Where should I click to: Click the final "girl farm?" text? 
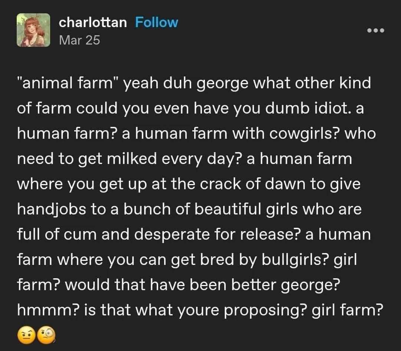tap(346, 311)
